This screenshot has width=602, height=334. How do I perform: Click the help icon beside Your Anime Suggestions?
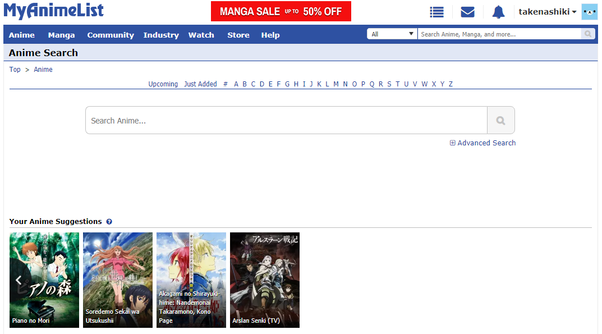[x=109, y=222]
